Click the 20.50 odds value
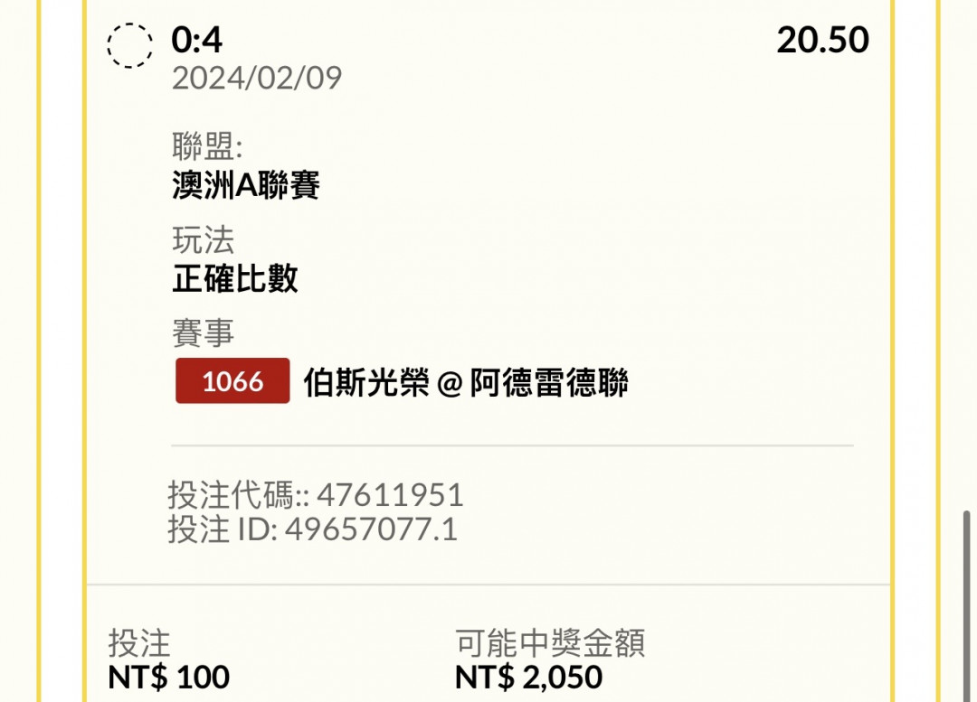The image size is (977, 702). pos(822,41)
